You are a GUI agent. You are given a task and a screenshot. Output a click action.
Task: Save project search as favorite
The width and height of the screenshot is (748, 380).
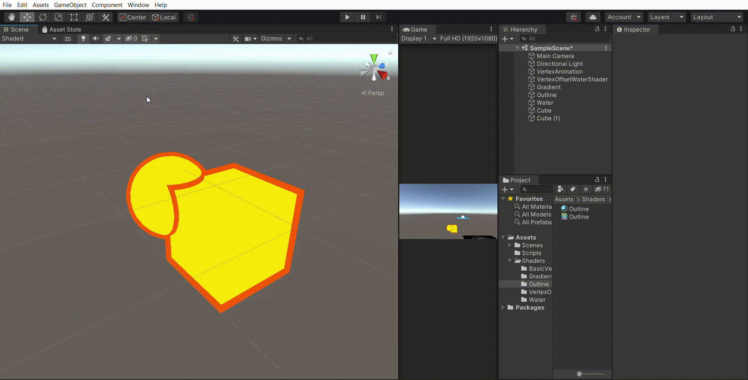(x=586, y=189)
